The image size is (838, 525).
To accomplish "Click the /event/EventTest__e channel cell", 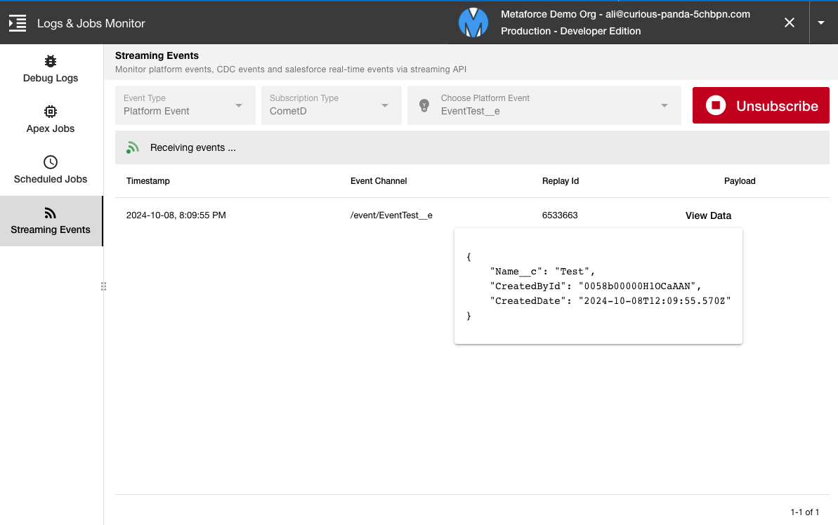I will click(x=391, y=215).
